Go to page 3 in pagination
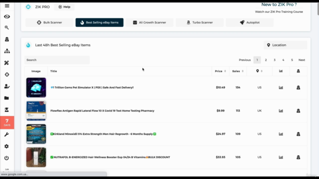319x179 pixels. point(275,60)
